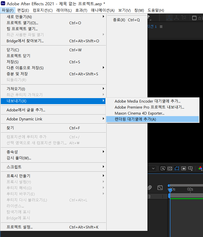Toggle Mask and Shape Path Visibility
The width and height of the screenshot is (203, 237).
coord(177,168)
